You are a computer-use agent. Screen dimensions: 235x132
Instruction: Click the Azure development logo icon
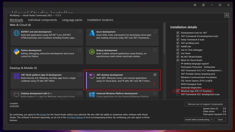click(92, 33)
